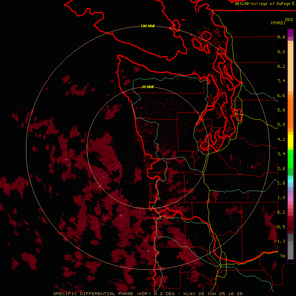
Task: Select the 100 NMI range ring label
Action: point(148,26)
